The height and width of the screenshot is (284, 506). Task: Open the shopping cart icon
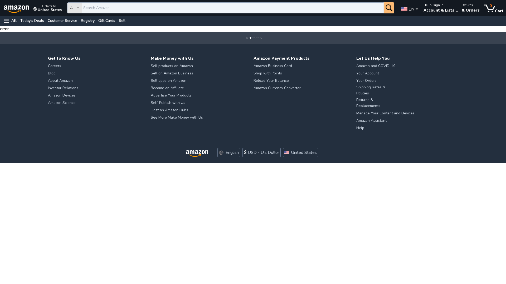494,8
